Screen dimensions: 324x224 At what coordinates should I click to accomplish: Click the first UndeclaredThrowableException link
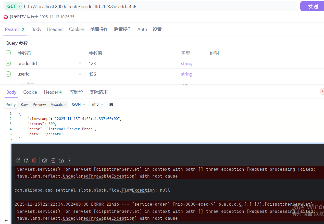tap(98, 176)
